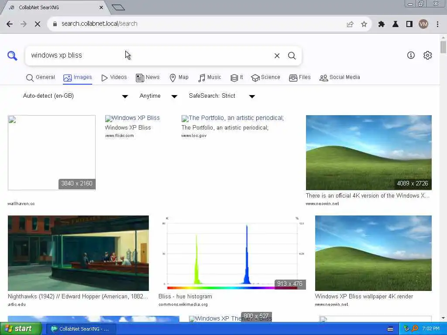Screen dimensions: 447x335
Task: Select CollabNet SearXNG taskbar button
Action: coord(81,329)
